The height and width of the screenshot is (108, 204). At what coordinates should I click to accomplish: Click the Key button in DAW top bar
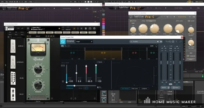[x=192, y=2]
